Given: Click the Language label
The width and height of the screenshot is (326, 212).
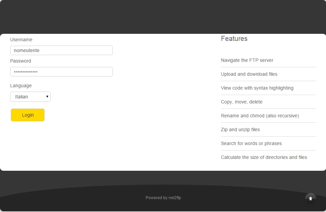Looking at the screenshot, I should point(21,86).
